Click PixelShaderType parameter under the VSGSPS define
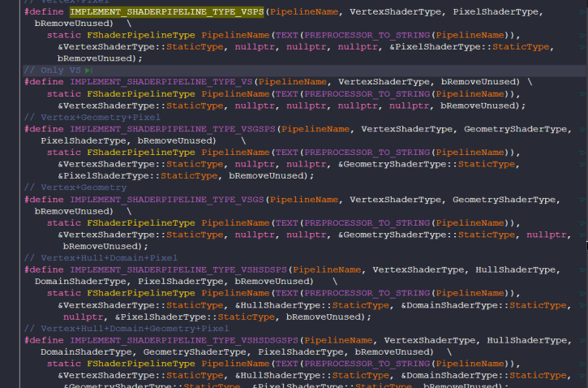Screen dimensions: 588x388 [x=84, y=140]
